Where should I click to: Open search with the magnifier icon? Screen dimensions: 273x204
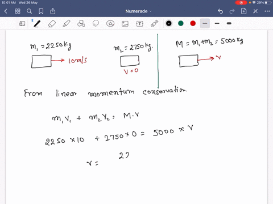[x=29, y=11]
